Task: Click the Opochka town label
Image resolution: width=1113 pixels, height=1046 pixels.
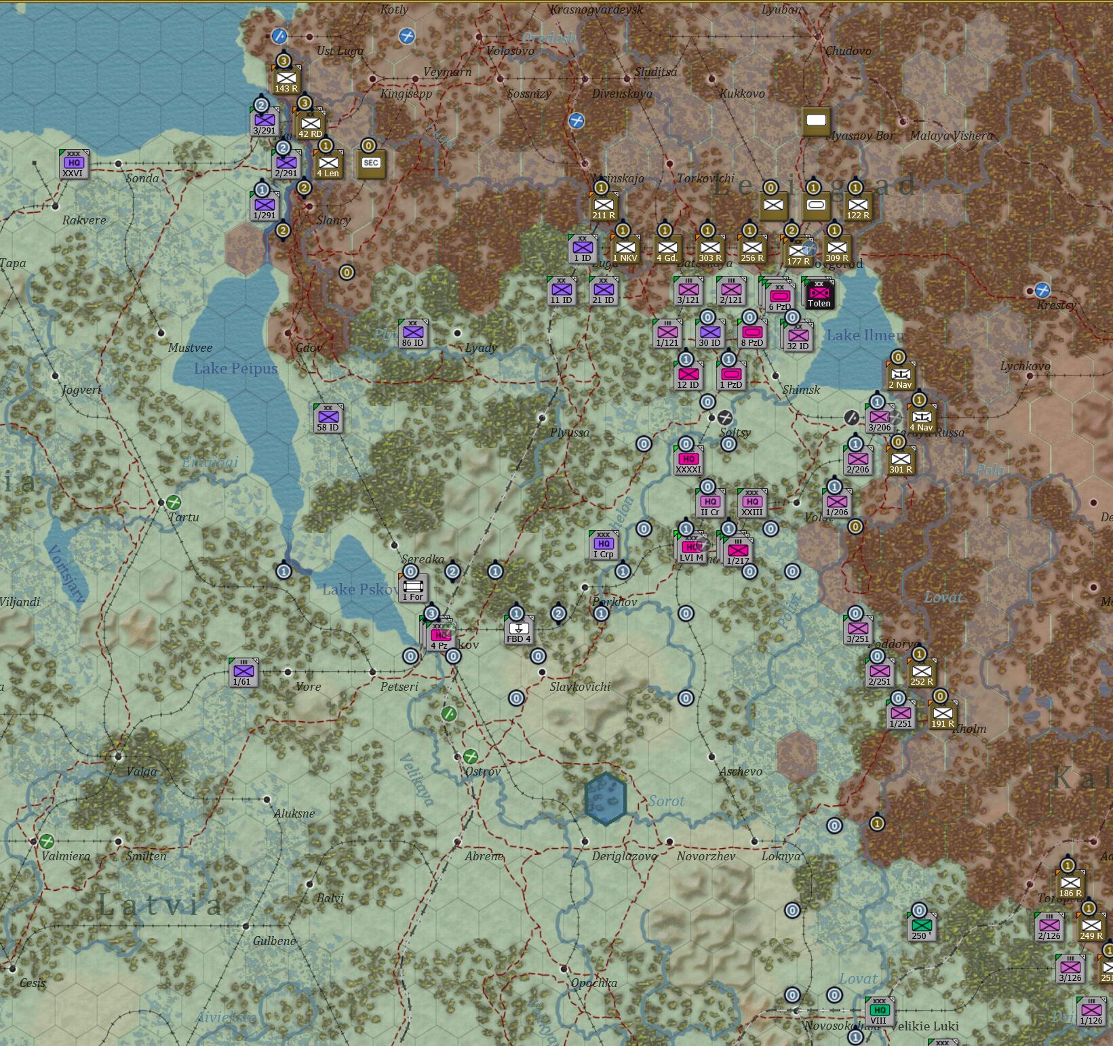Action: 594,983
